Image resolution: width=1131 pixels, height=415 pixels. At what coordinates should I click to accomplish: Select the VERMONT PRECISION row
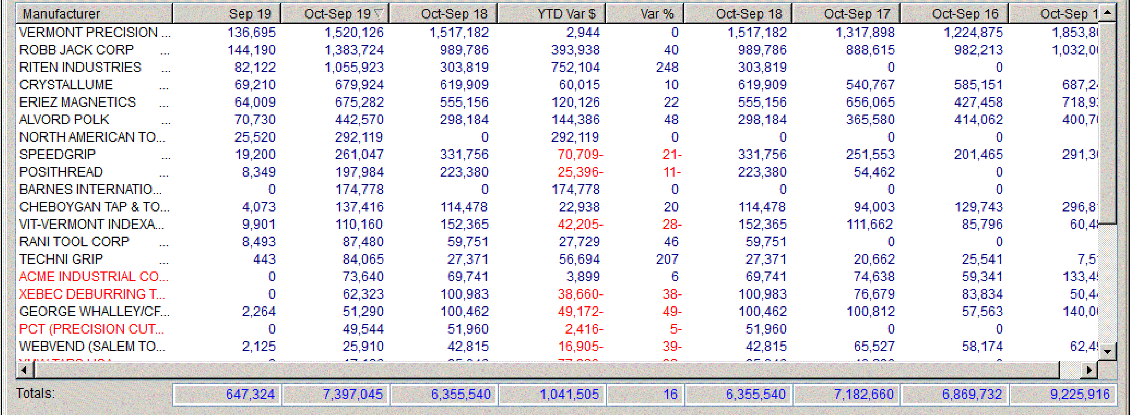tap(558, 32)
